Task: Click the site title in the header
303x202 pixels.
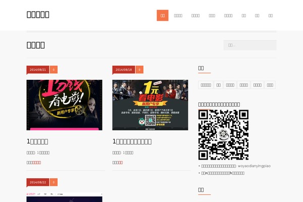Action: (x=38, y=15)
